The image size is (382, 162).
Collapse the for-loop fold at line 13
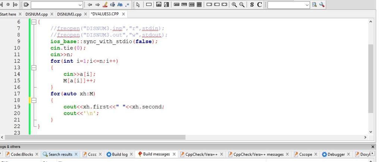(34, 68)
